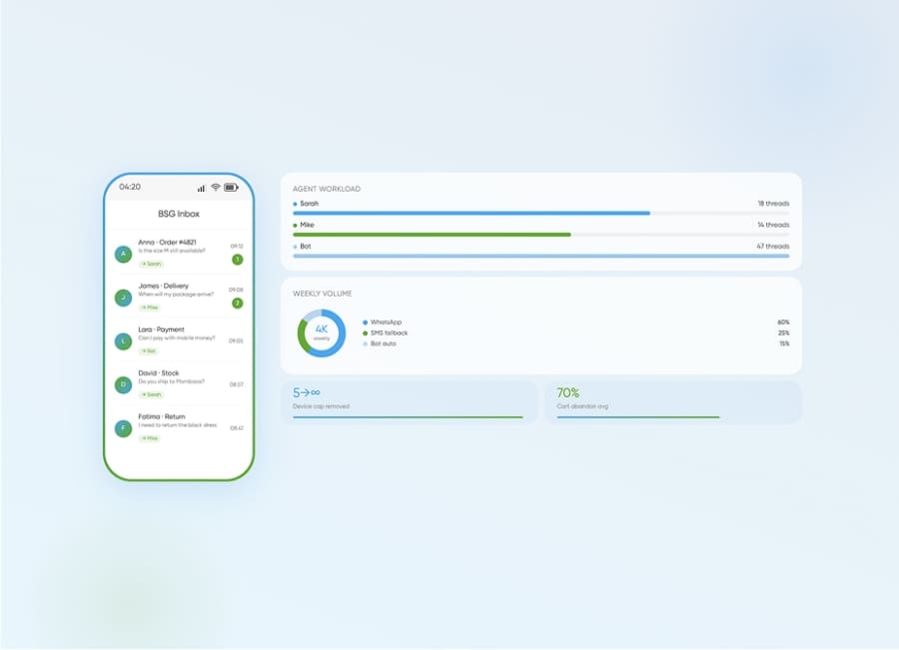Tap the message preview about the package arriving
The width and height of the screenshot is (899, 650).
click(x=176, y=294)
